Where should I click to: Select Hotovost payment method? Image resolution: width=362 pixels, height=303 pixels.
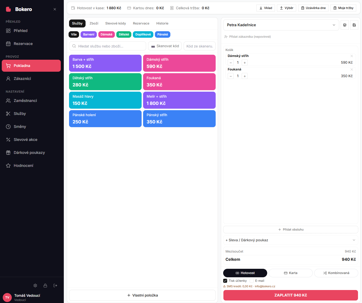coord(245,273)
